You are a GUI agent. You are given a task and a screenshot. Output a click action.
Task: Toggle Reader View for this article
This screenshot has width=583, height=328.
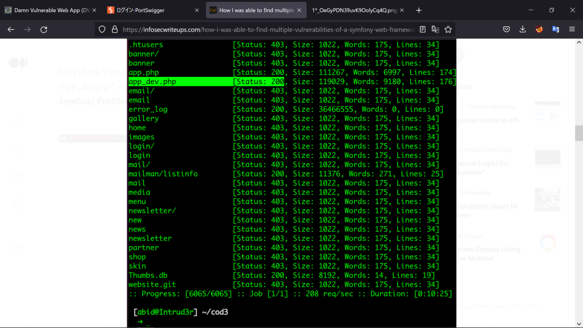pyautogui.click(x=422, y=29)
